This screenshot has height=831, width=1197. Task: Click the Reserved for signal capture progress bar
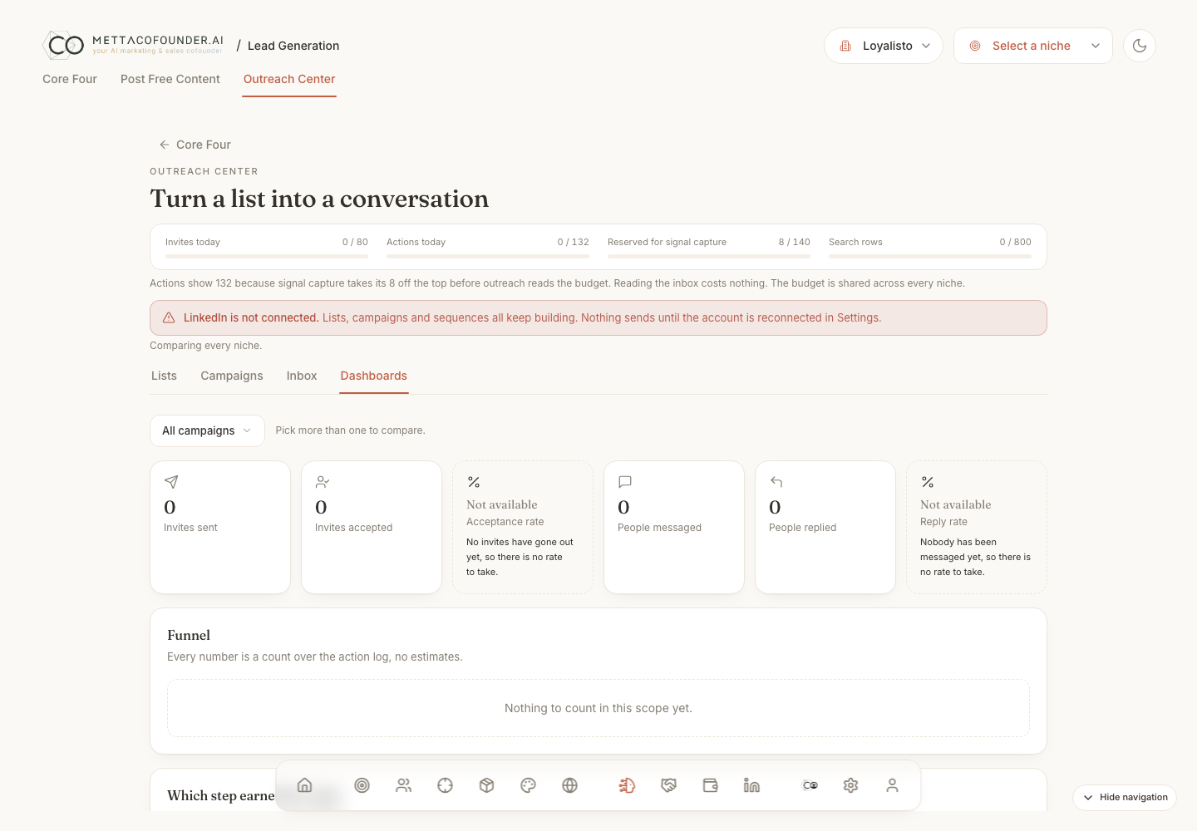709,257
